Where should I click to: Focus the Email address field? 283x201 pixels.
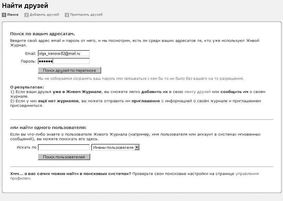point(64,53)
